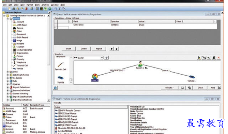This screenshot has width=228, height=134.
Task: Pick the Vehicle entity in Structure palette
Action: click(x=60, y=79)
